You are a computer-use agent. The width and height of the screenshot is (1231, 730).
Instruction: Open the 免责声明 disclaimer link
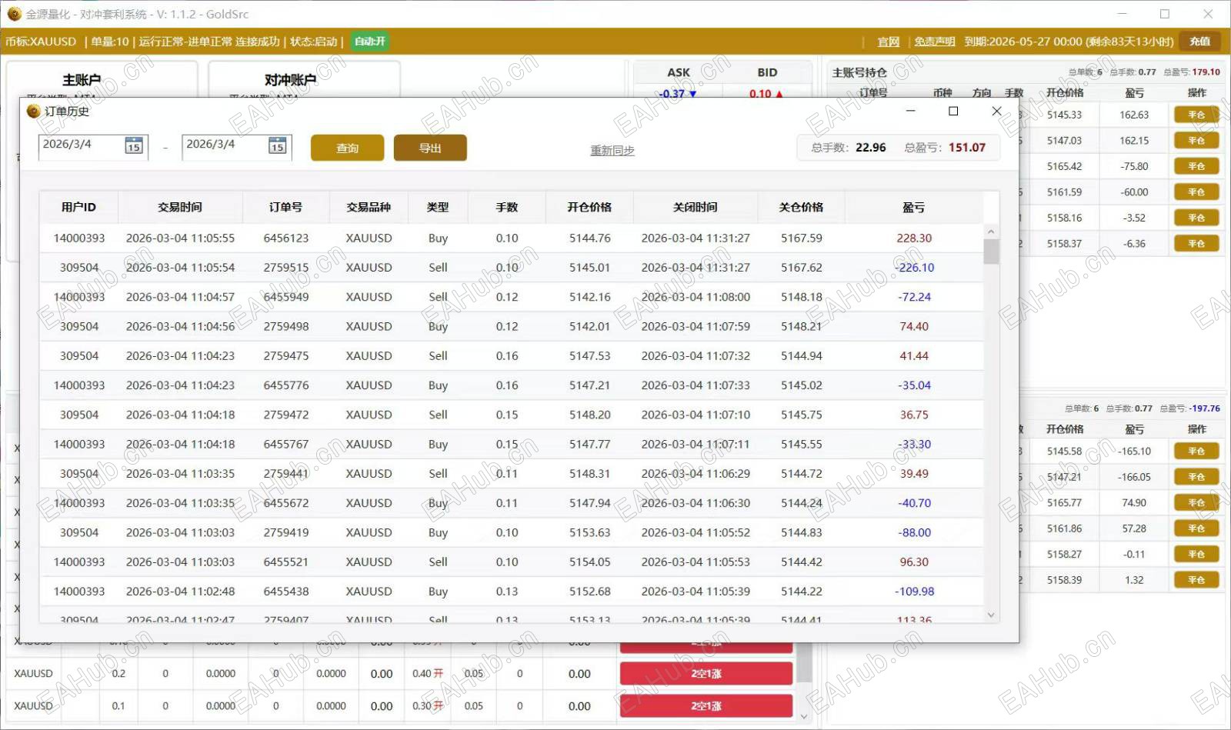(934, 42)
